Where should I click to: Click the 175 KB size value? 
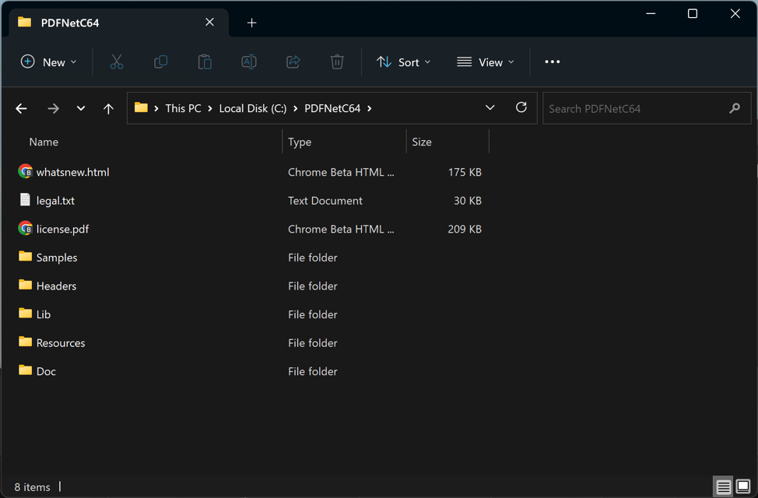[465, 172]
